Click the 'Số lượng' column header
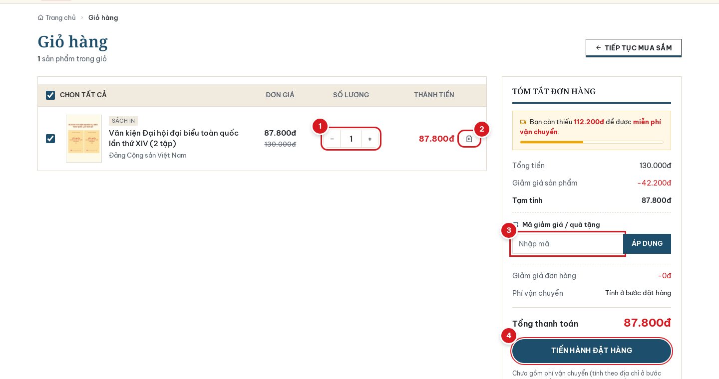 tap(351, 95)
